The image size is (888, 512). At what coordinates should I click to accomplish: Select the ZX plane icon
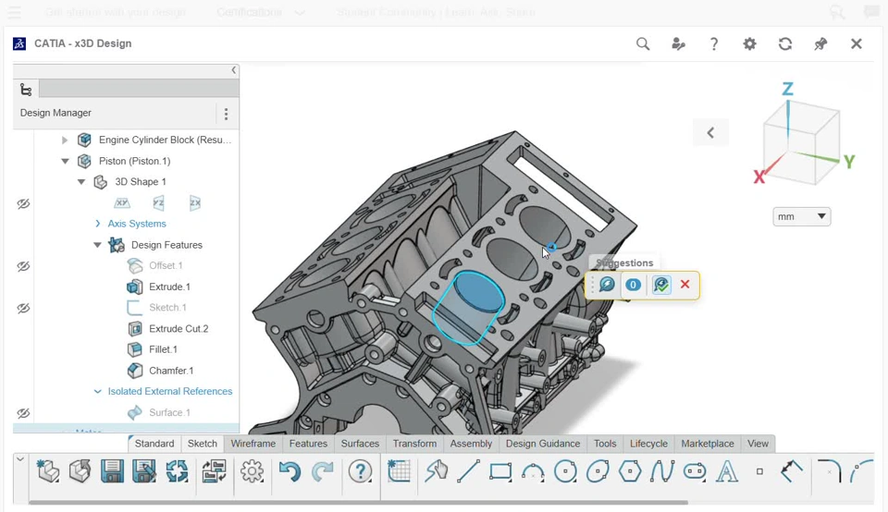coord(195,202)
